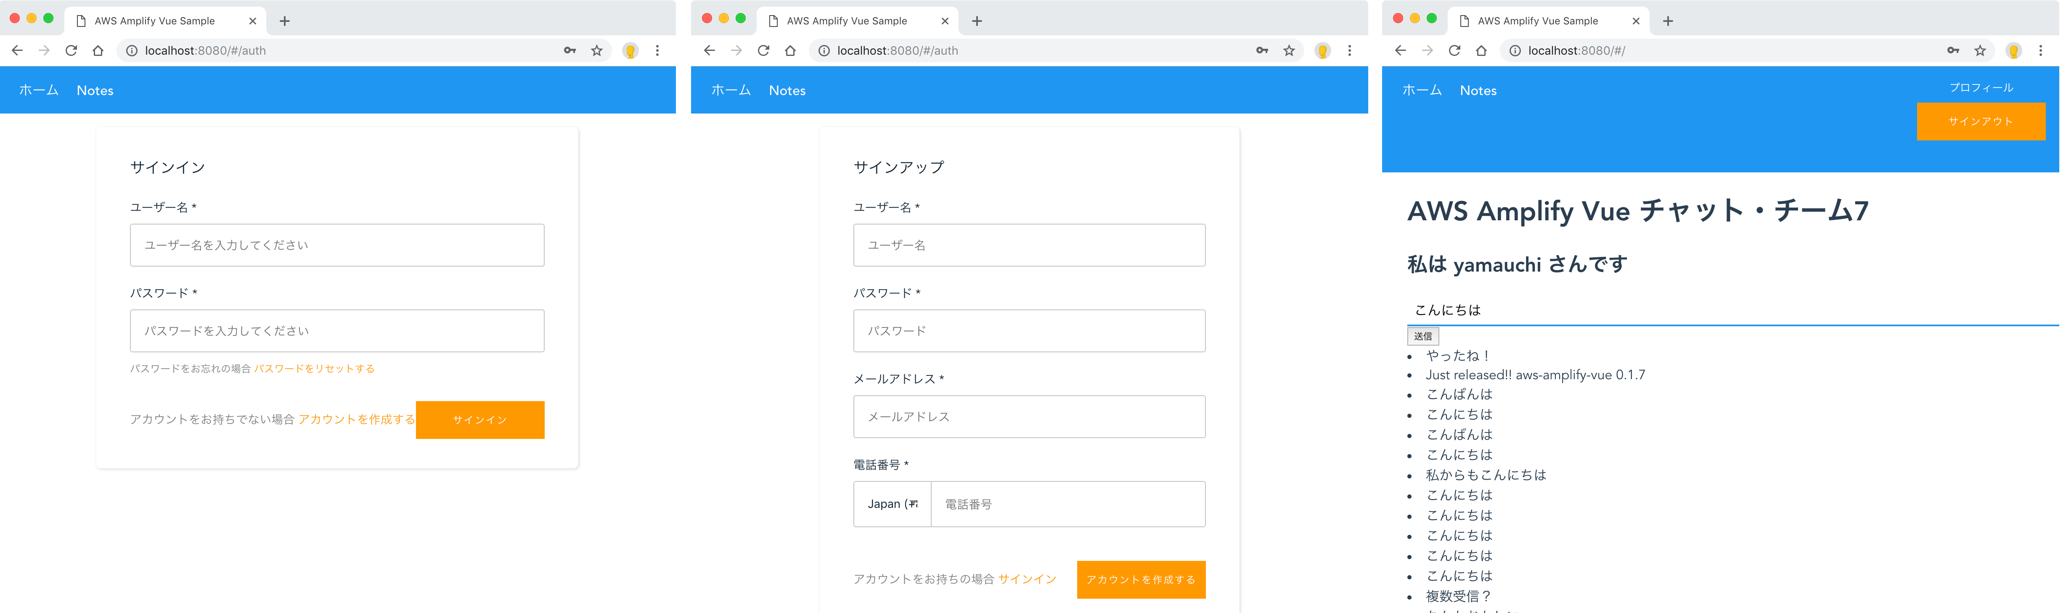Open the プロフィール link
Screen dimensions: 2066x613
(x=1980, y=87)
